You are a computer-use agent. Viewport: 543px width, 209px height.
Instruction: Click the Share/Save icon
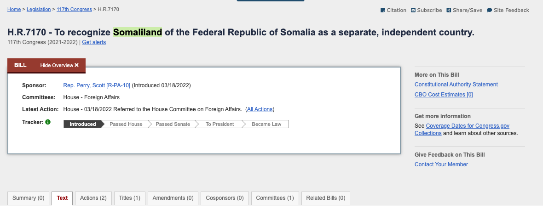tap(449, 10)
